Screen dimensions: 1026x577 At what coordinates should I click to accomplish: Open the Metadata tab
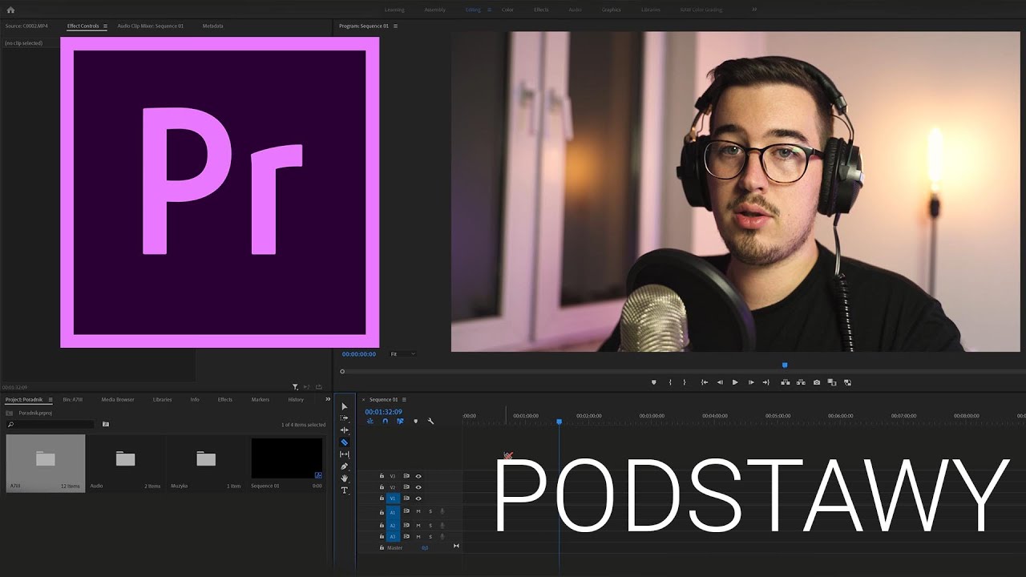coord(213,26)
